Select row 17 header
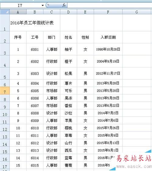 click(5, 165)
